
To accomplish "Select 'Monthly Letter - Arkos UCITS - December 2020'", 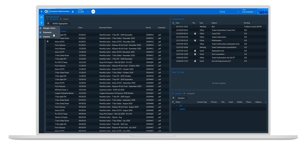I will pyautogui.click(x=117, y=42).
